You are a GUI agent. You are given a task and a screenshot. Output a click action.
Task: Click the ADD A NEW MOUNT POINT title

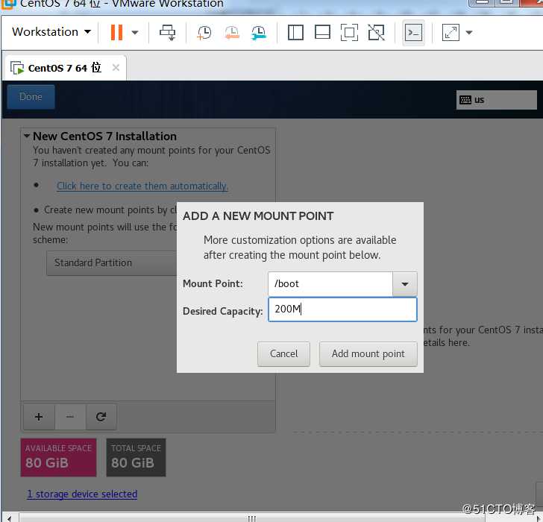[x=258, y=216]
